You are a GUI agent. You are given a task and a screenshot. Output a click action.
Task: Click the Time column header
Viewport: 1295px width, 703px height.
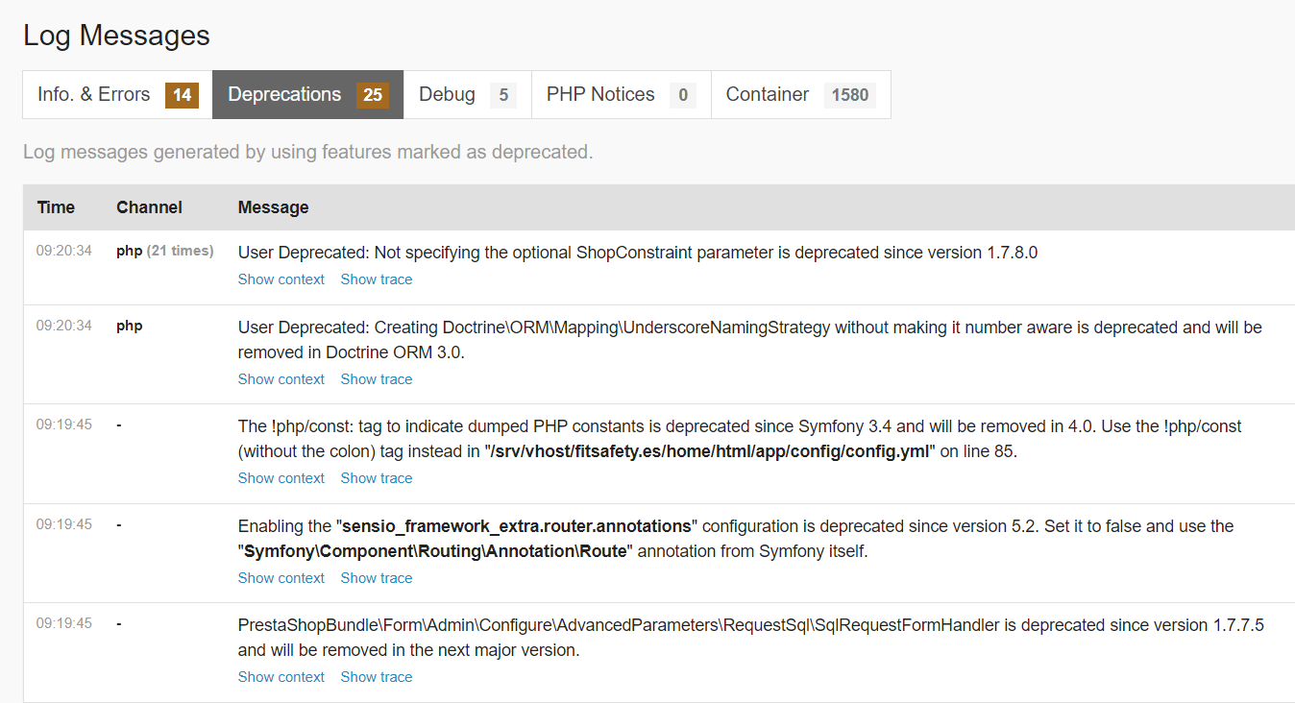tap(56, 207)
